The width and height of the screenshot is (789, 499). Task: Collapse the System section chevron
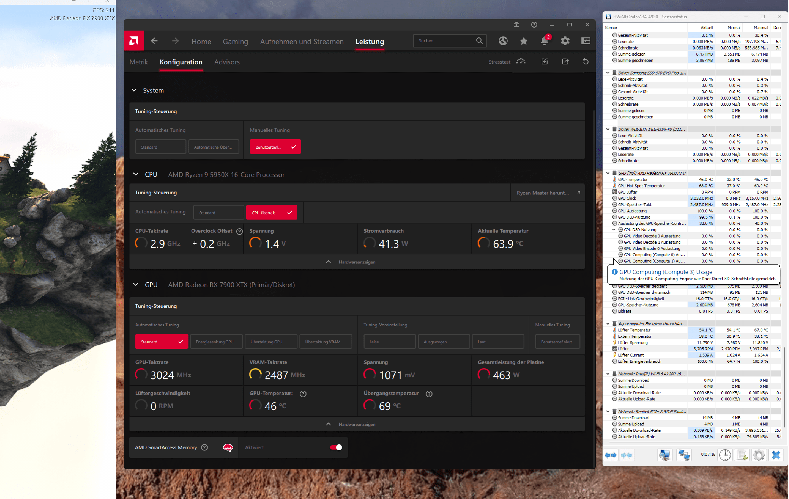point(134,90)
